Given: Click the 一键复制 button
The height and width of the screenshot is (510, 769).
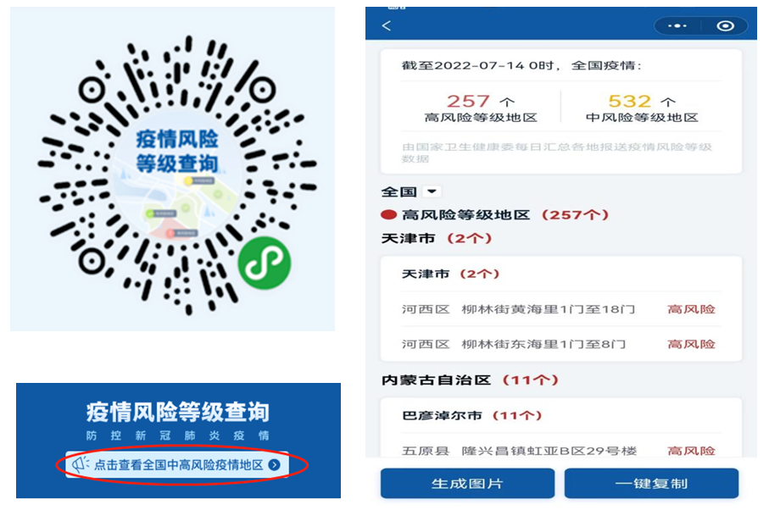Looking at the screenshot, I should click(x=651, y=483).
